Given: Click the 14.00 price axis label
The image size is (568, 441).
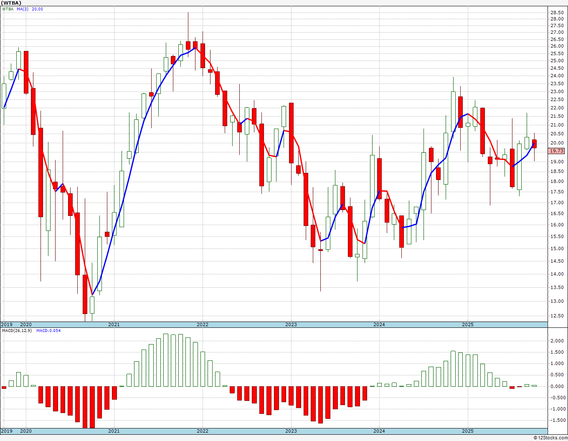Looking at the screenshot, I should coord(557,274).
